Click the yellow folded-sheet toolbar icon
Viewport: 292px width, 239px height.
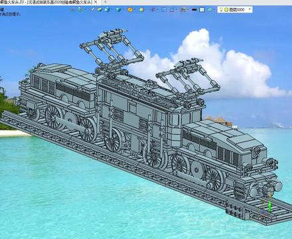[x=100, y=9]
